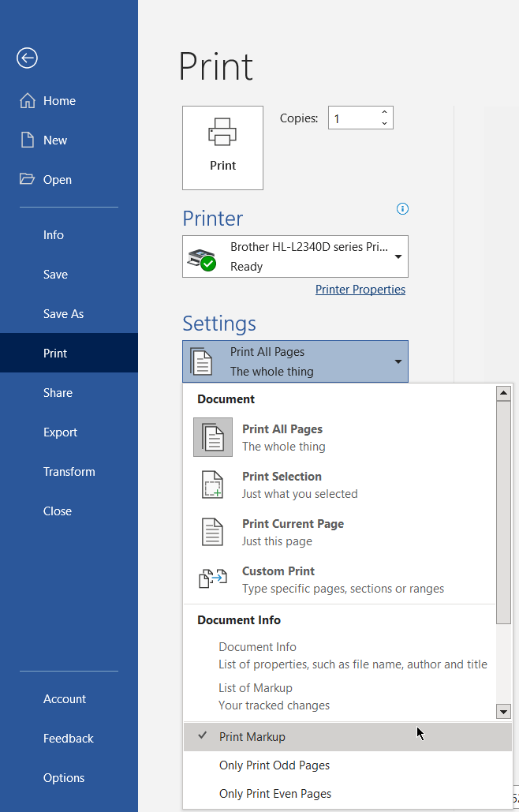The height and width of the screenshot is (812, 519).
Task: Increase copies with the up stepper arrow
Action: 384,112
